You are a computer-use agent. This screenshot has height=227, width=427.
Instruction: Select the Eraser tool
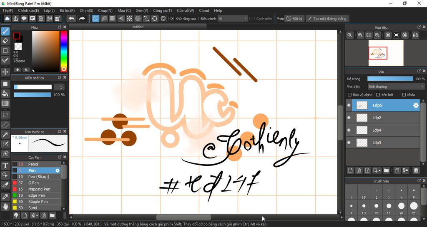click(x=5, y=41)
